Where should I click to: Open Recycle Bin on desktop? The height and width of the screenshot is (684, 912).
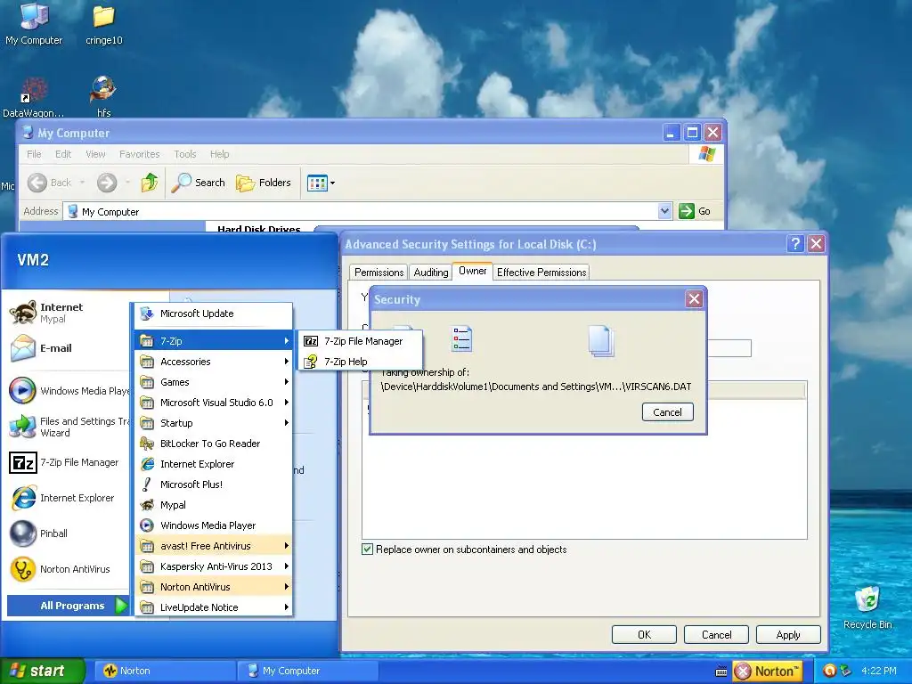[867, 607]
